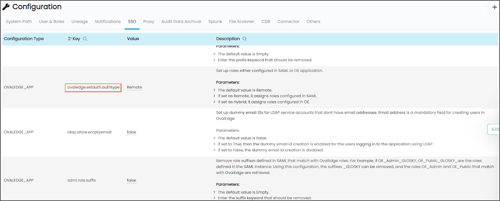Click the Key column sort icon
Screen dimensions: 500x201
(x=70, y=39)
